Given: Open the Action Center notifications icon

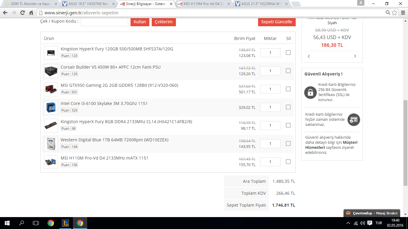Looking at the screenshot, I should (370, 223).
